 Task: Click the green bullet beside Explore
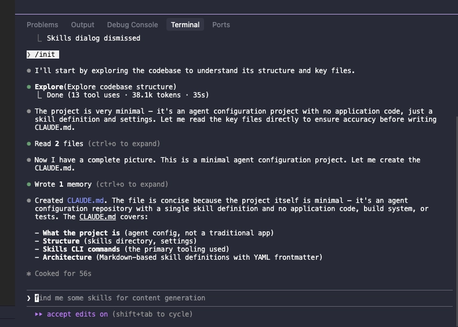(x=29, y=87)
